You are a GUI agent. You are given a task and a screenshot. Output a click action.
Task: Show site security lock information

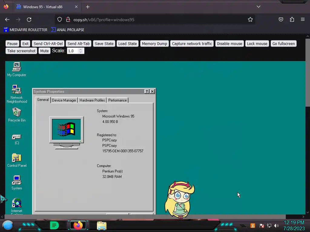pyautogui.click(x=68, y=20)
